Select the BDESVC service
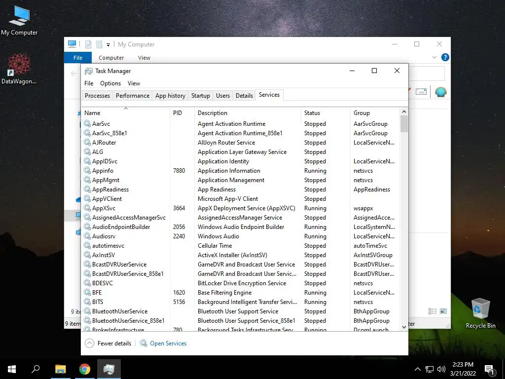Screen dimensions: 505x379 pos(240,283)
